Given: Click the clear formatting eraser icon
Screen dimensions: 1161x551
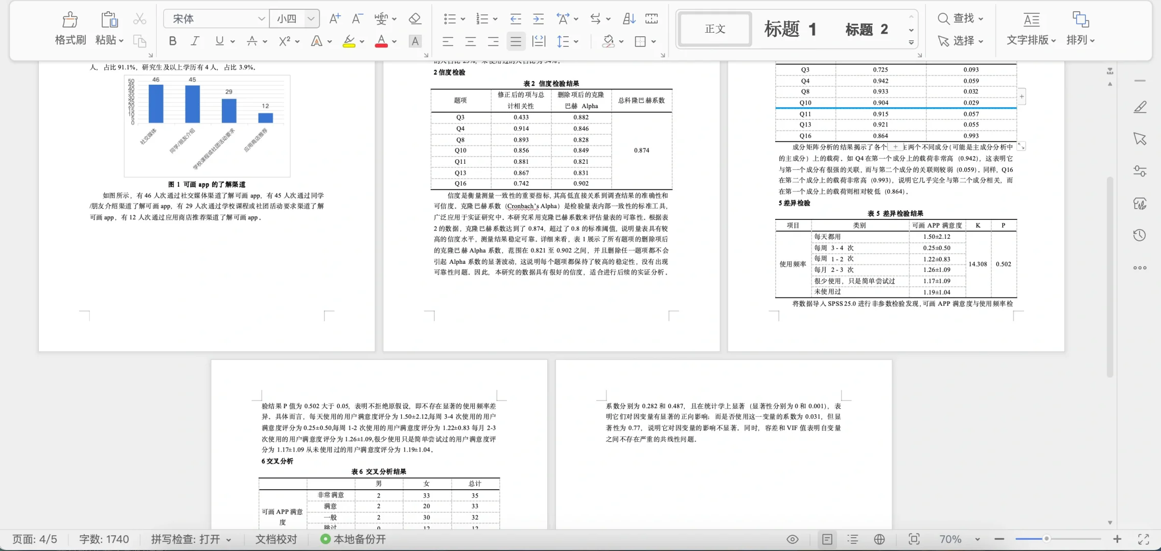Looking at the screenshot, I should pyautogui.click(x=414, y=19).
